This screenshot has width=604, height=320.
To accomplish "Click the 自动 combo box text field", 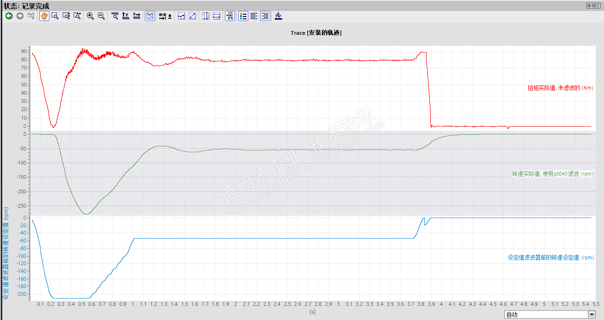I will pos(546,315).
